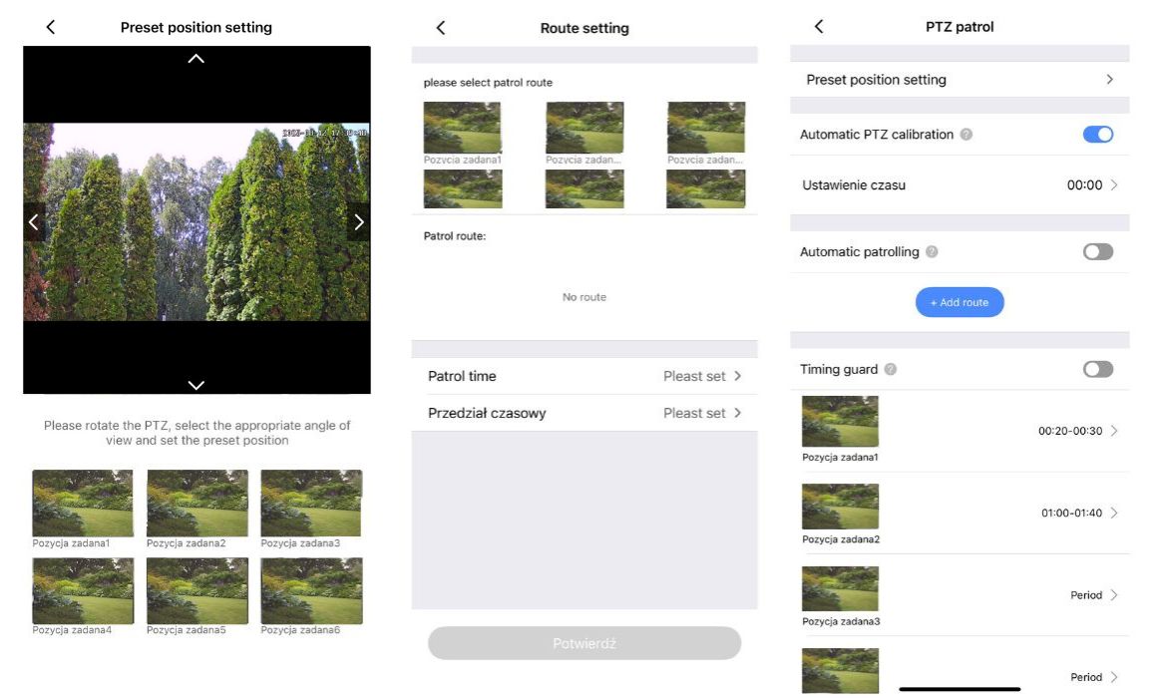Tap the PTZ pan down arrow
The image size is (1167, 698).
(196, 385)
